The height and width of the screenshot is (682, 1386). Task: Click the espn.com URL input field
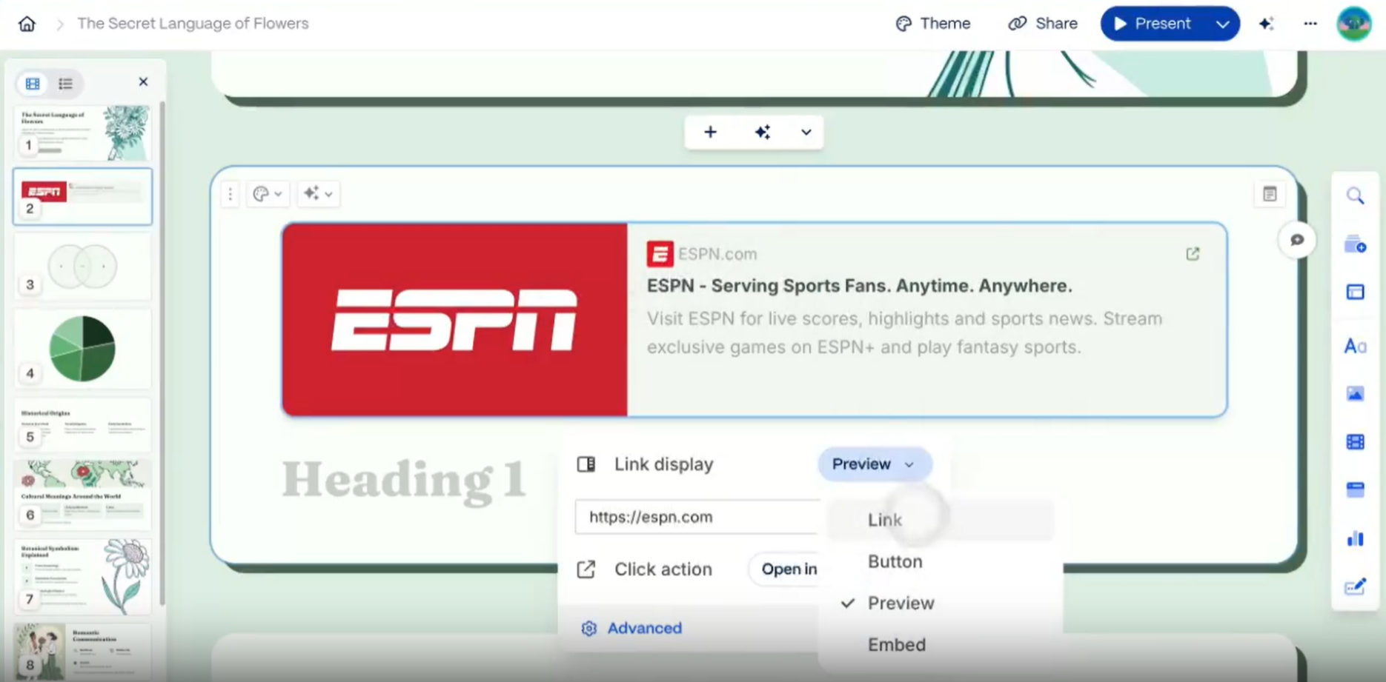click(697, 517)
